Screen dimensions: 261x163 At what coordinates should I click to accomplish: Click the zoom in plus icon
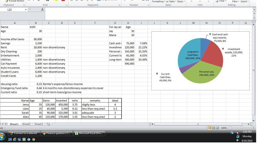[x=254, y=128]
